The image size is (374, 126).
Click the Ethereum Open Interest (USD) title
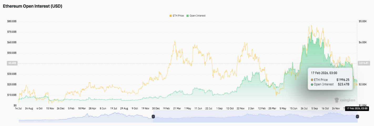click(x=33, y=6)
